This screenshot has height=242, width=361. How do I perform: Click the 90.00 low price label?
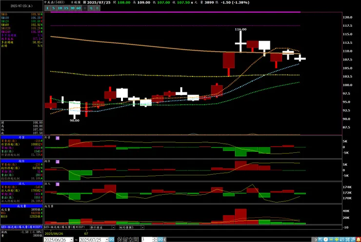click(75, 120)
